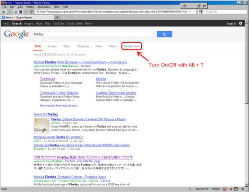Open the Bookmarks menu
Image resolution: width=249 pixels, height=192 pixels.
pos(44,7)
